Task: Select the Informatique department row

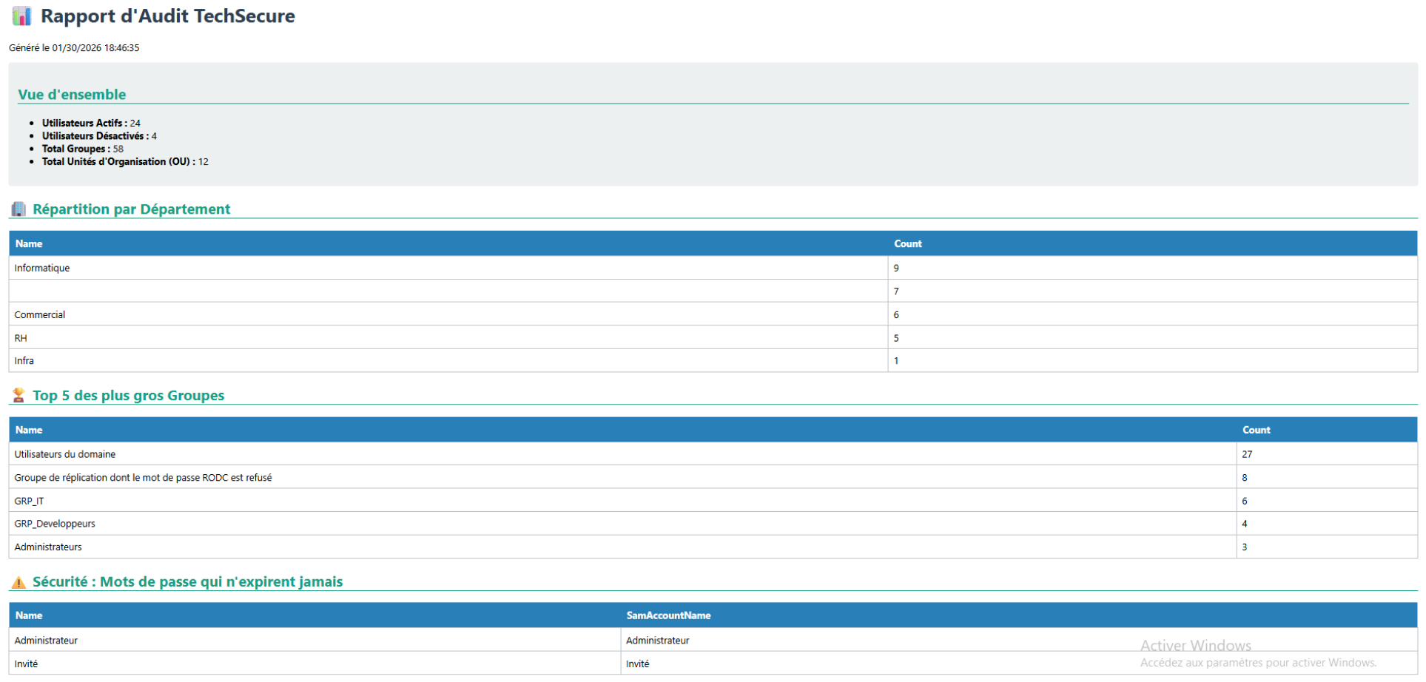Action: point(42,268)
